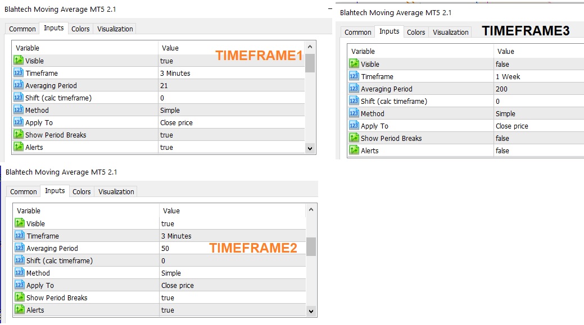Click the icon beside Averaging Period valued 21
This screenshot has height=325, width=584.
point(18,85)
